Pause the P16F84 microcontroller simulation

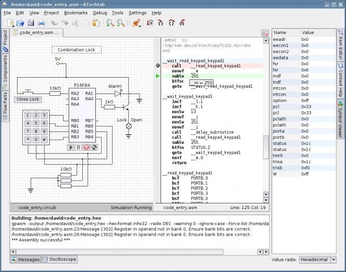pos(79,147)
